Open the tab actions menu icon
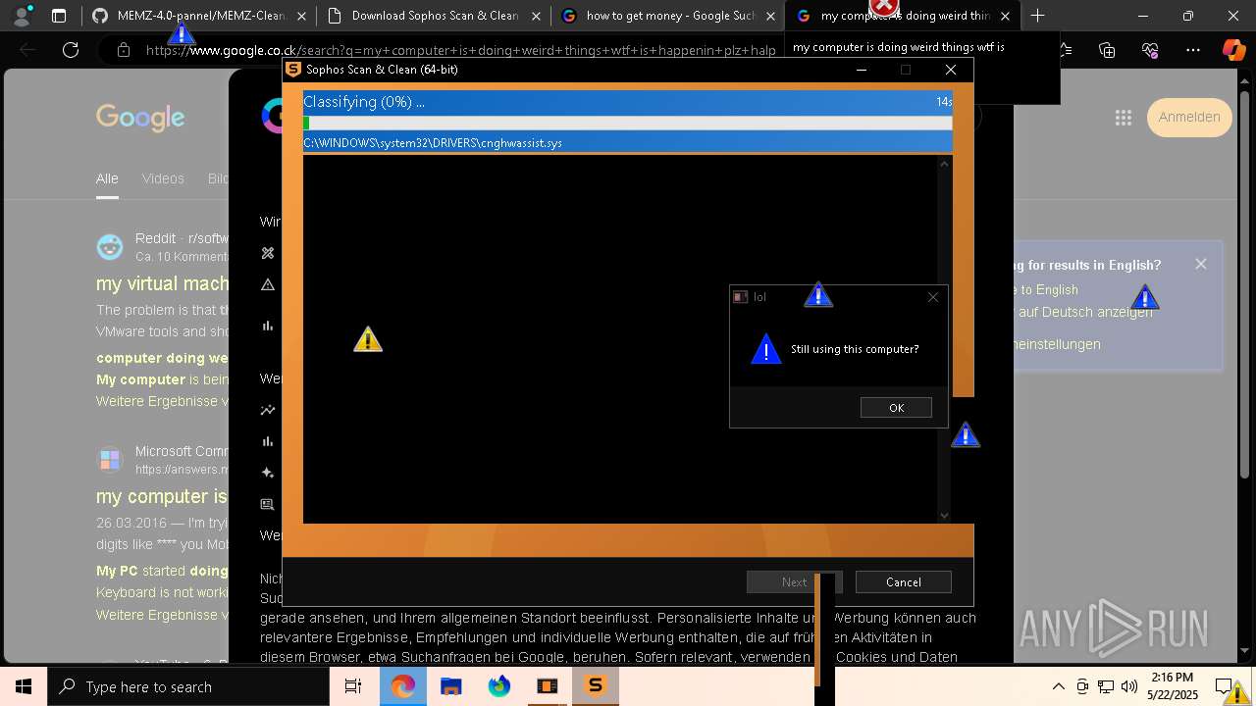This screenshot has width=1256, height=706. (59, 16)
